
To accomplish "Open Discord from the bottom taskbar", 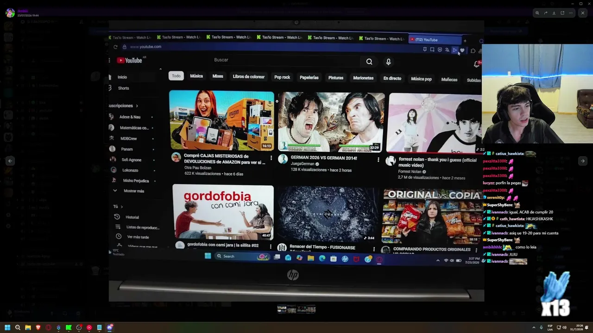I will coord(110,327).
